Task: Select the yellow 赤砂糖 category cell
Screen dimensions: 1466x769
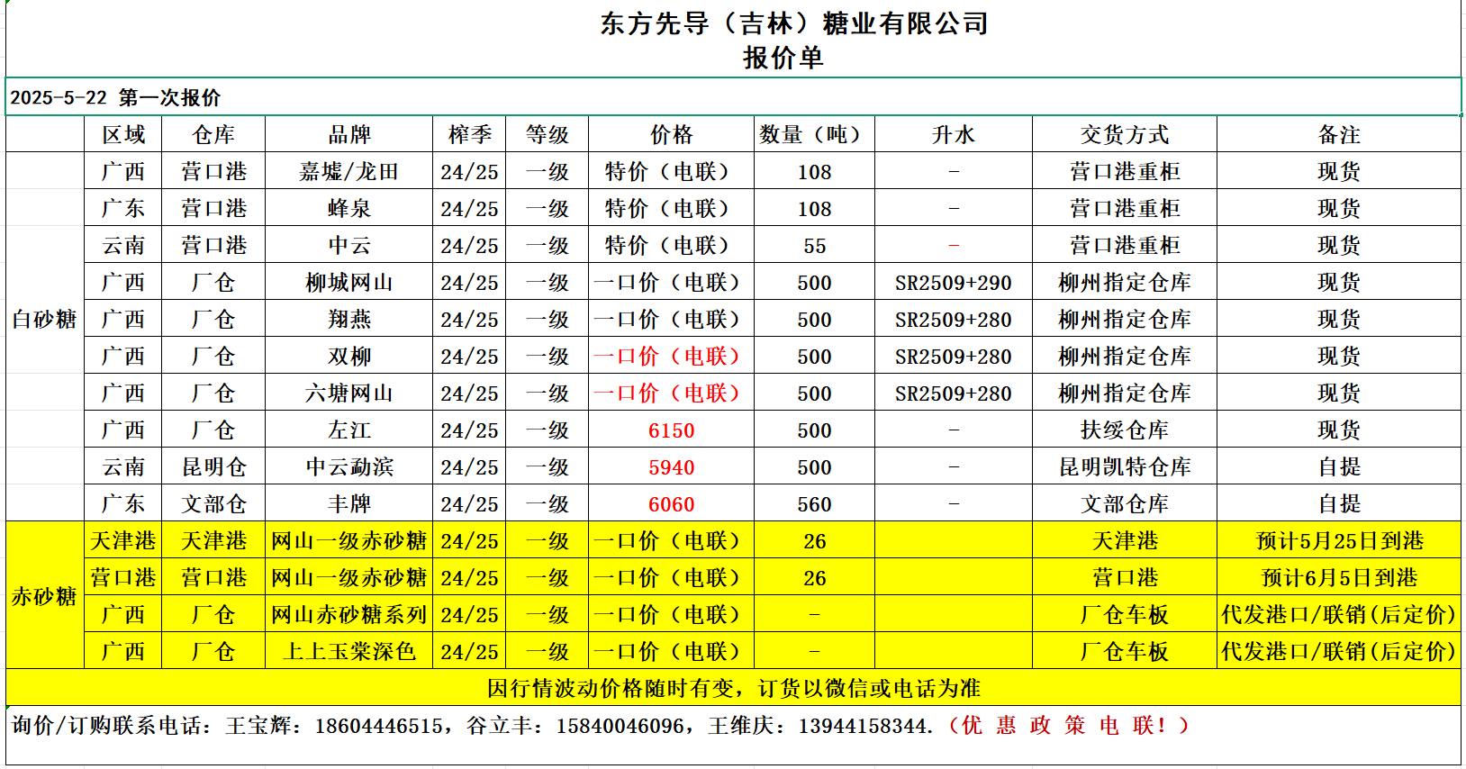Action: [x=44, y=596]
